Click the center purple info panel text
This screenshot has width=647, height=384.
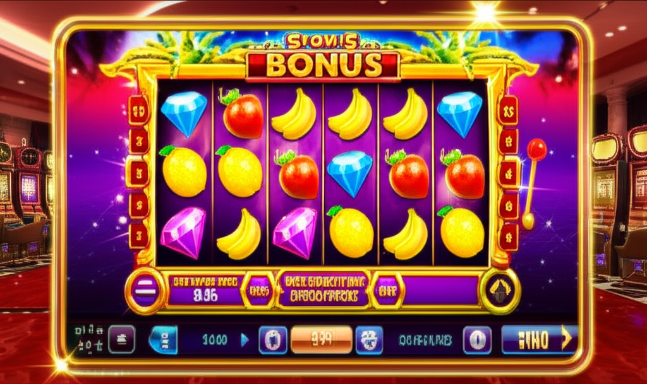click(323, 290)
